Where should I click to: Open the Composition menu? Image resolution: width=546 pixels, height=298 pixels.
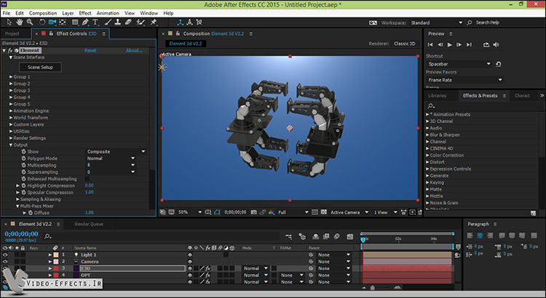pos(43,13)
